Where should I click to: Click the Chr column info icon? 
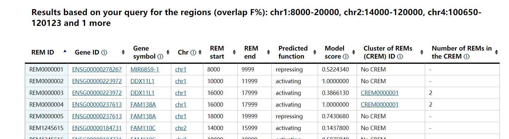[x=193, y=53]
